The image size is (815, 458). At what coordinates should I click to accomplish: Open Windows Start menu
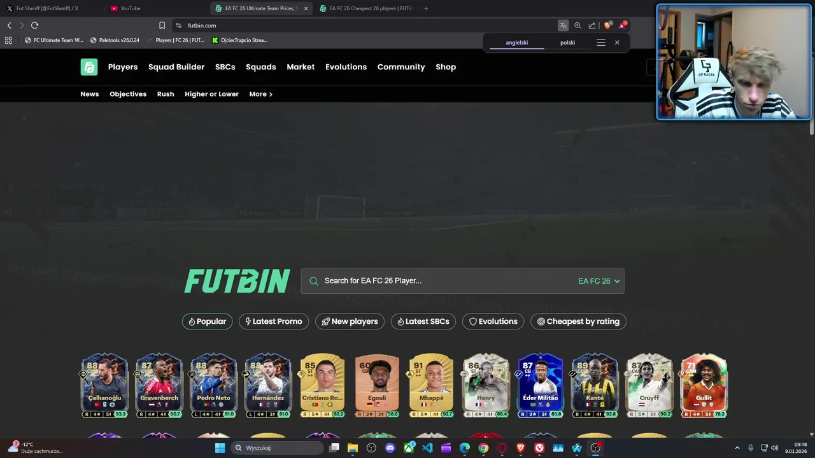[x=220, y=448]
